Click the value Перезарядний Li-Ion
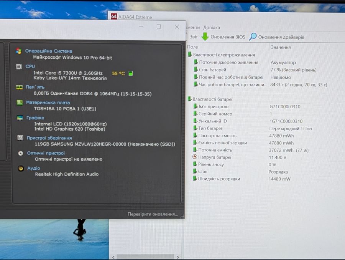 [x=291, y=128]
